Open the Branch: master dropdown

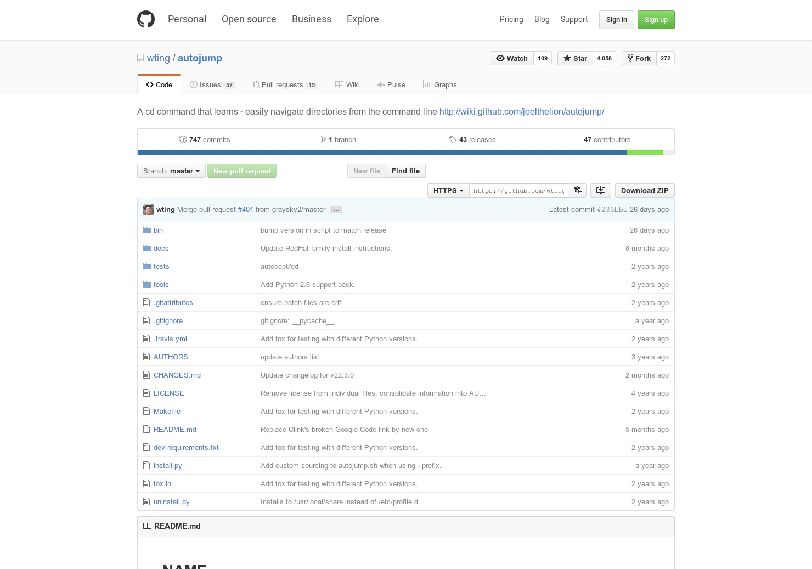click(x=171, y=171)
